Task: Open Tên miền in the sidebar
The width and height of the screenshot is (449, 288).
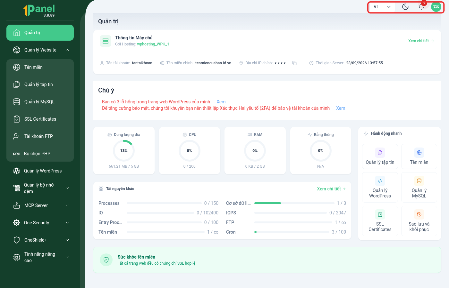Action: [40, 67]
